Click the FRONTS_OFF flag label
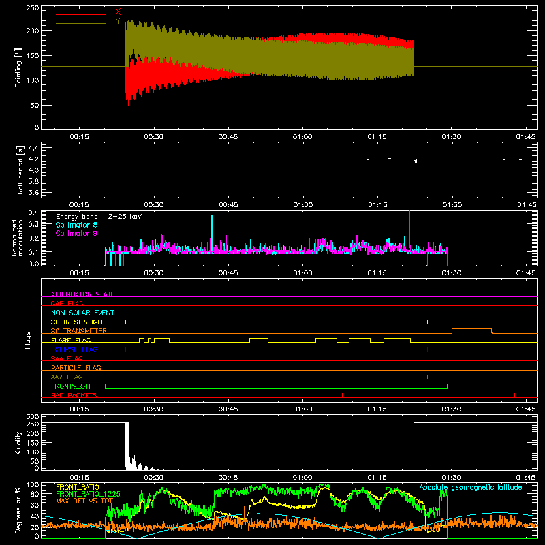Image resolution: width=545 pixels, height=545 pixels. [x=72, y=386]
